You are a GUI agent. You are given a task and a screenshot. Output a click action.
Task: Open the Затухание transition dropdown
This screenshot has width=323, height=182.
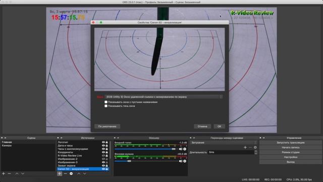point(224,143)
